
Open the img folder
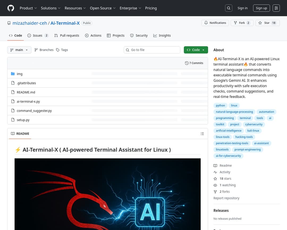point(20,74)
